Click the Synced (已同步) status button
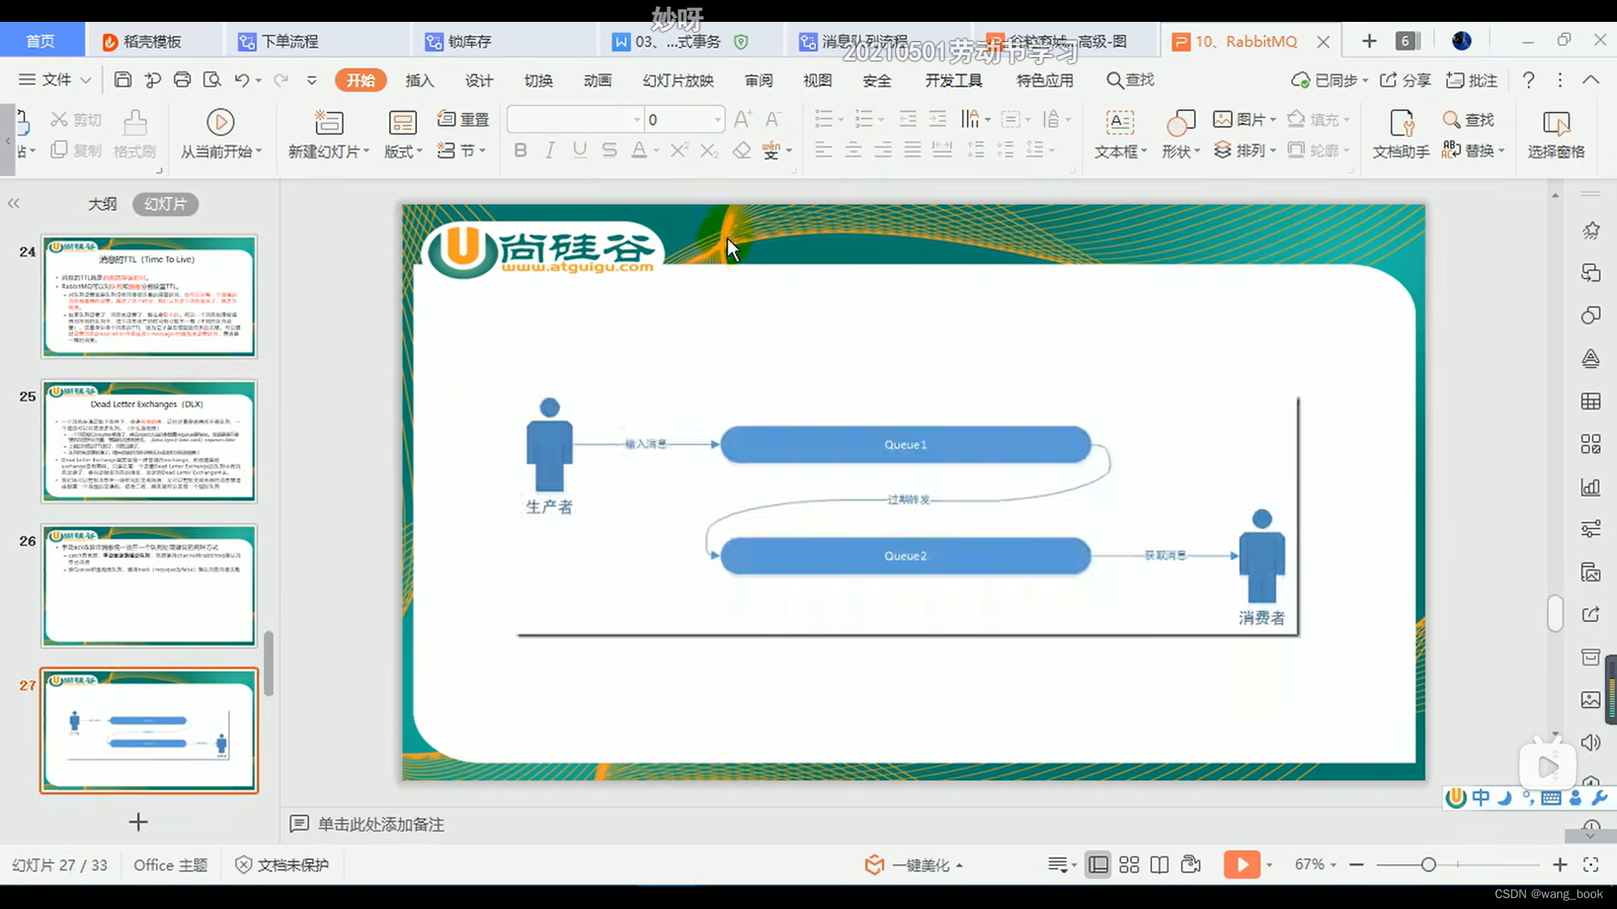The width and height of the screenshot is (1617, 909). coord(1329,80)
